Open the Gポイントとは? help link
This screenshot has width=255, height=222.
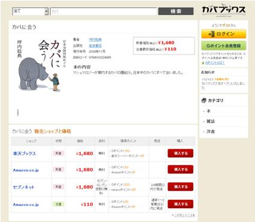pos(215,62)
